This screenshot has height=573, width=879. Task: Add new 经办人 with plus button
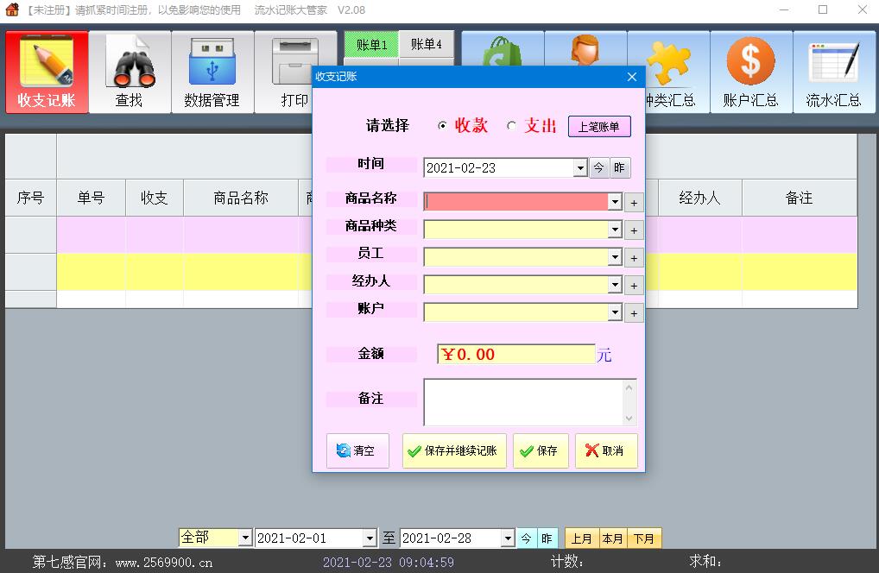634,286
